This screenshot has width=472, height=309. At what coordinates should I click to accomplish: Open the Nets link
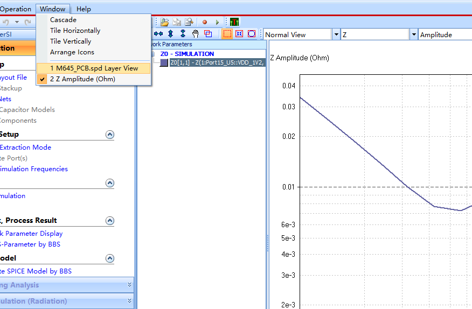(5, 99)
